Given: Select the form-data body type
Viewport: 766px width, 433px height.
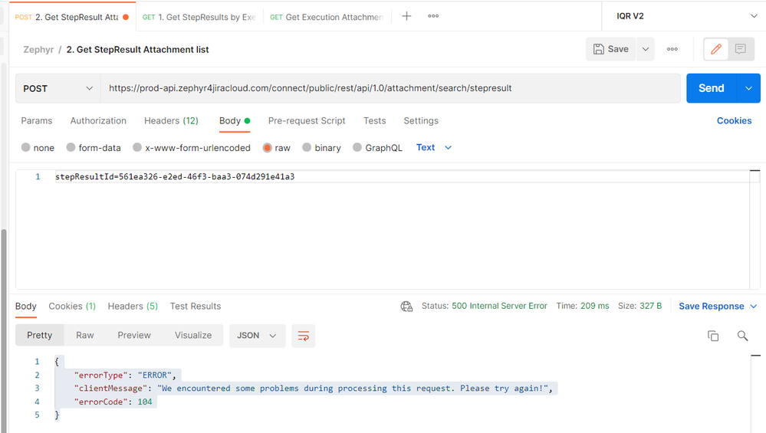Looking at the screenshot, I should point(94,148).
